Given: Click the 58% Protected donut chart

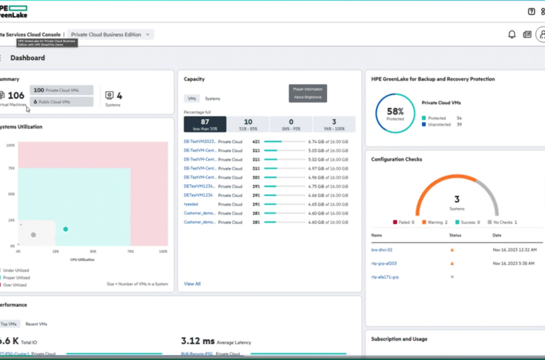Looking at the screenshot, I should tap(395, 113).
